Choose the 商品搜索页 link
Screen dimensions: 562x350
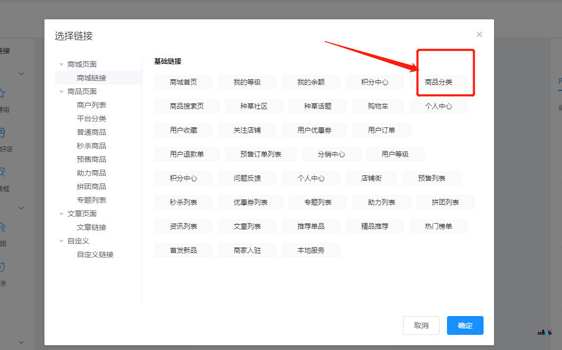tap(187, 106)
